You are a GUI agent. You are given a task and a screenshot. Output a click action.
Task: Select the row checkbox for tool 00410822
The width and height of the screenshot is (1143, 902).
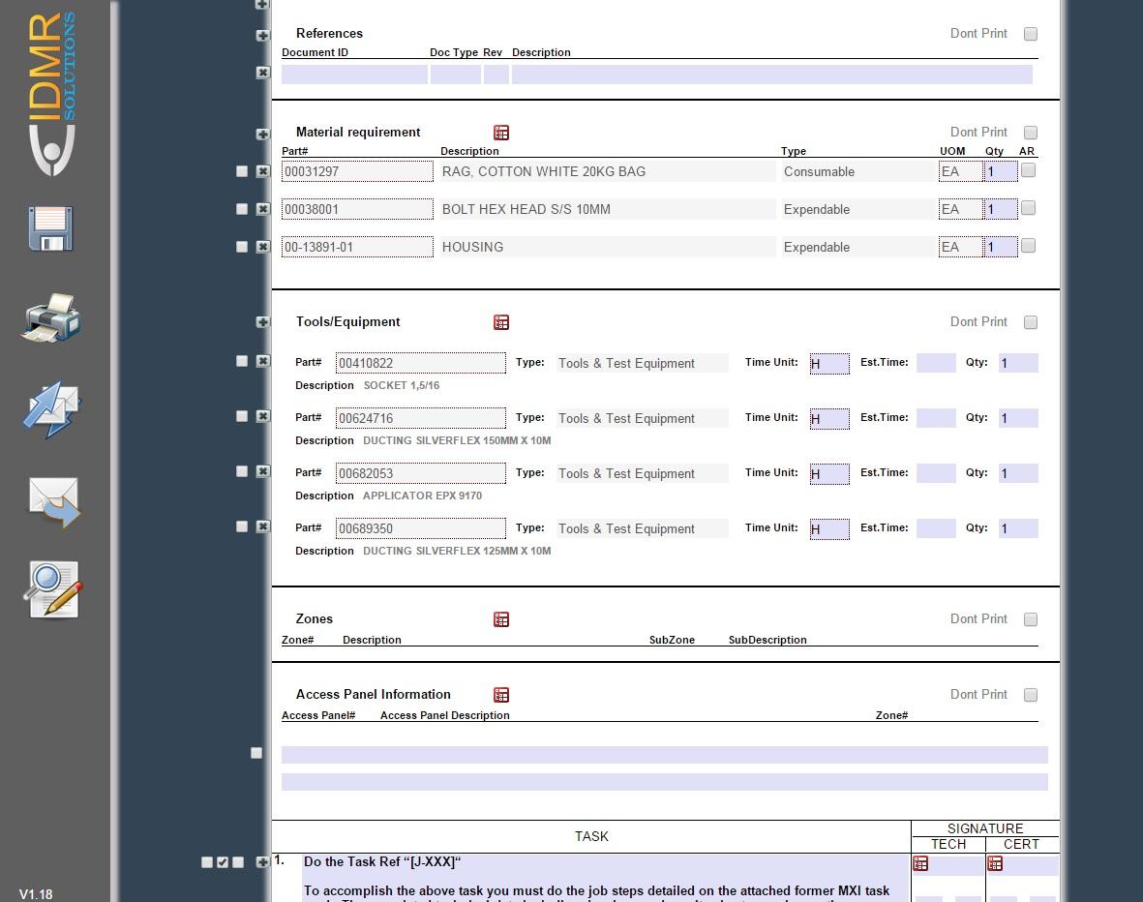tap(242, 361)
